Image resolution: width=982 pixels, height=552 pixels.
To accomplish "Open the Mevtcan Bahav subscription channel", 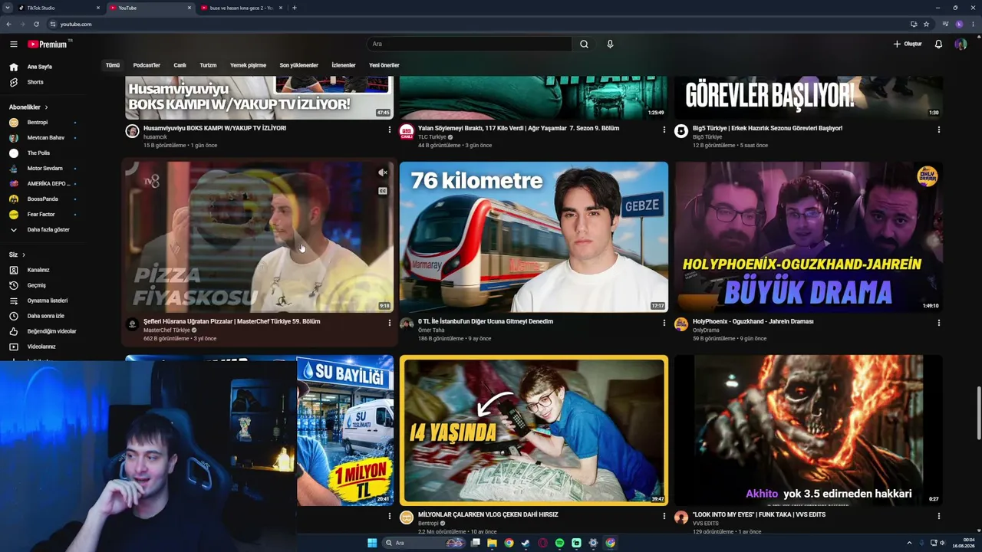I will click(46, 138).
